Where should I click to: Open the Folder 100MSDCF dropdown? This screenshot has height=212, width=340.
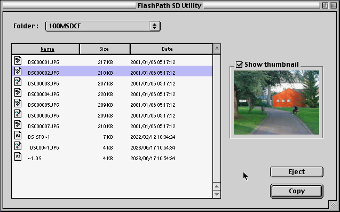(x=103, y=26)
